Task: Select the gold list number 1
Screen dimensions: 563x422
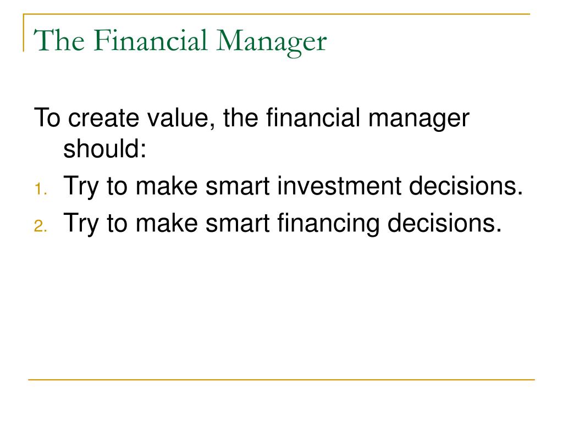Action: [41, 189]
